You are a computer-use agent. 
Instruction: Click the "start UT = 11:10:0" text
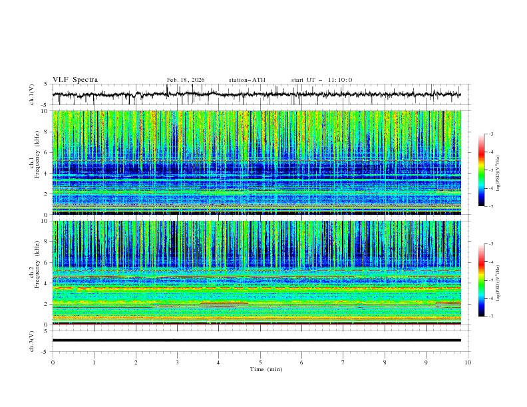pos(321,80)
